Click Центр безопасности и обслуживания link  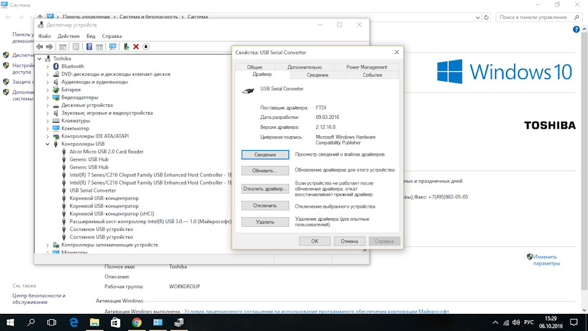click(39, 299)
